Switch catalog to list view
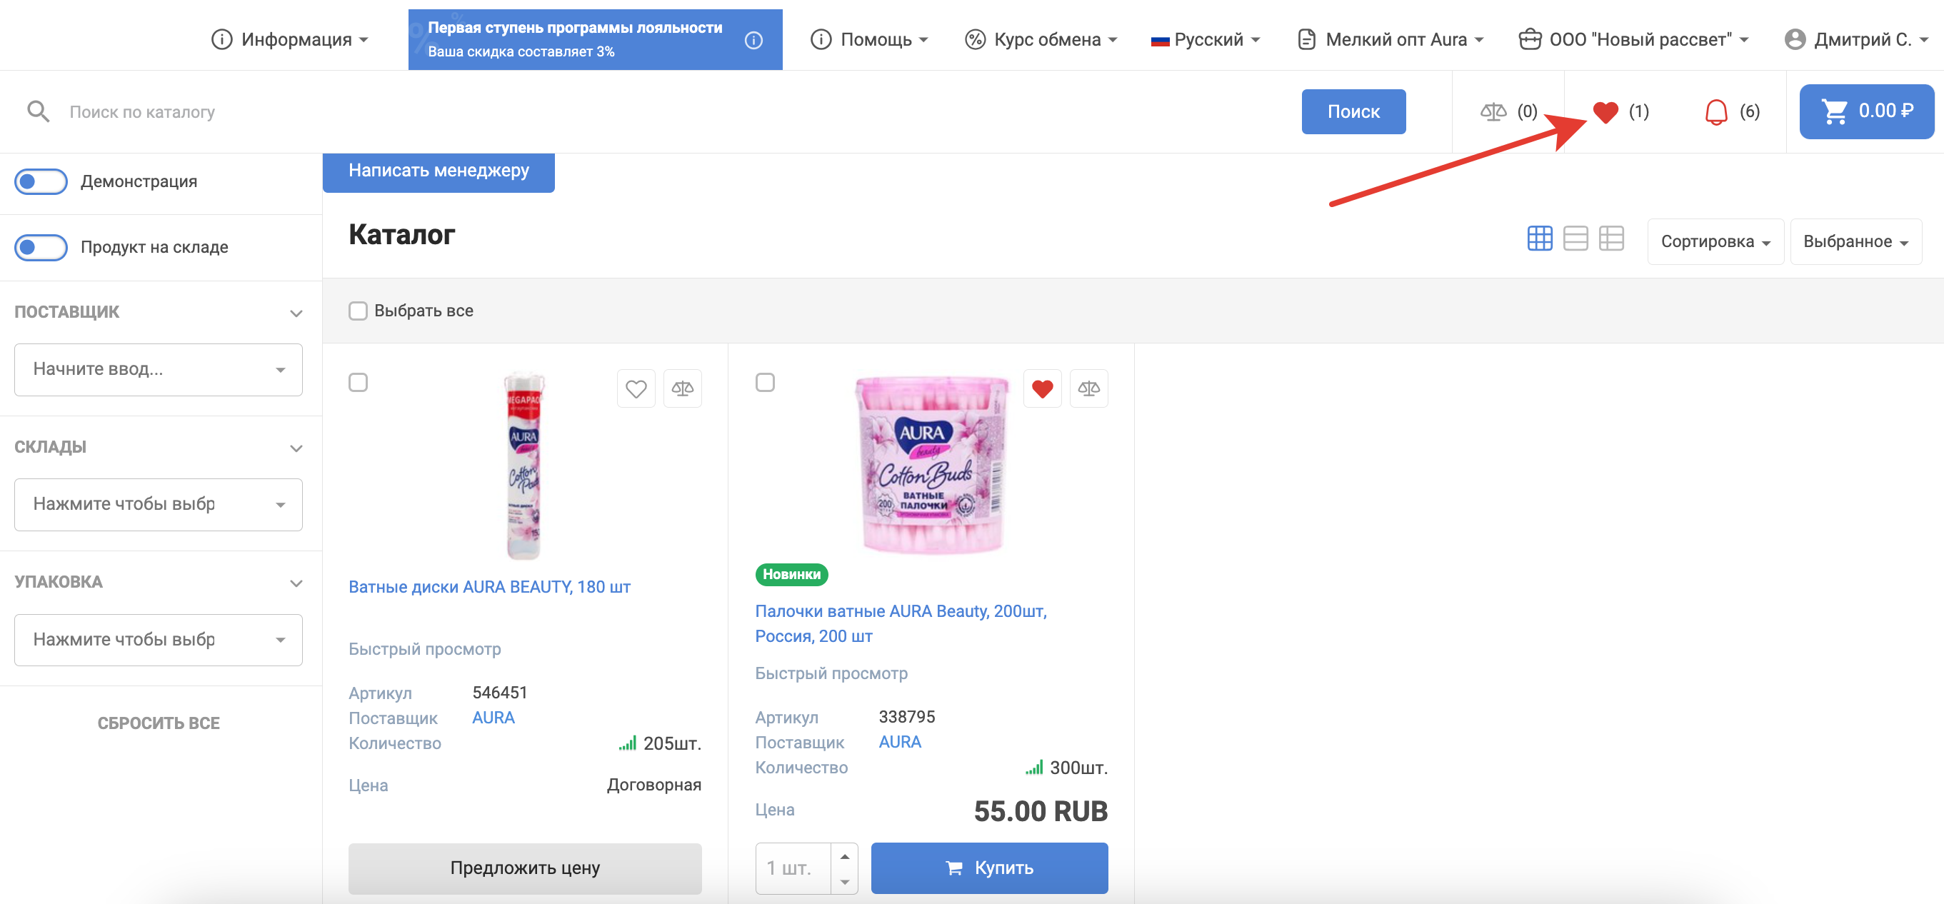1944x904 pixels. click(x=1575, y=238)
